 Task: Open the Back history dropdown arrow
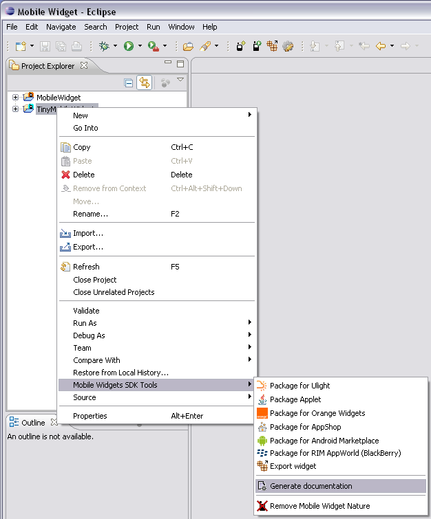pos(392,46)
